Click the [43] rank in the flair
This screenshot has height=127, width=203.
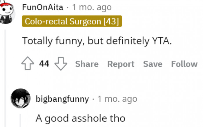pos(113,22)
